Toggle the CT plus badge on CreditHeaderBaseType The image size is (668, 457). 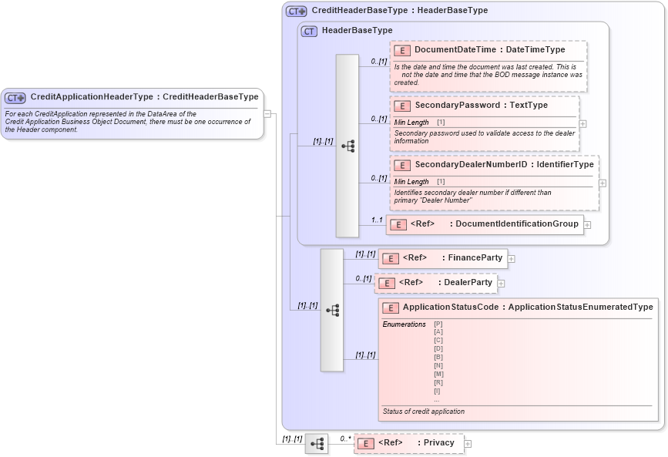click(300, 11)
